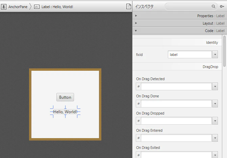Click the On Drag Detected input field

point(176,87)
